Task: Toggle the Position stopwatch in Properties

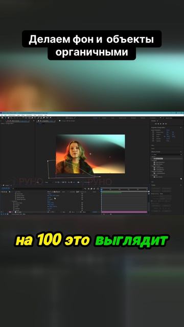Action: pos(153,134)
